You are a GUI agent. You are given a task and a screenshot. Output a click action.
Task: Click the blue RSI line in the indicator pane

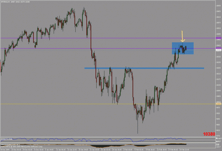93,140
